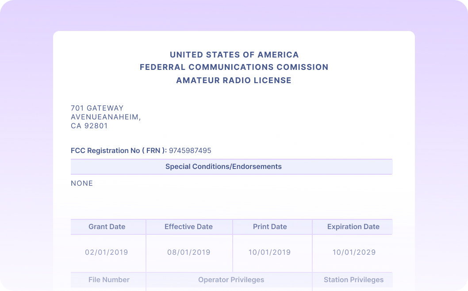Click the grant date value 02/01/2019

(x=107, y=253)
